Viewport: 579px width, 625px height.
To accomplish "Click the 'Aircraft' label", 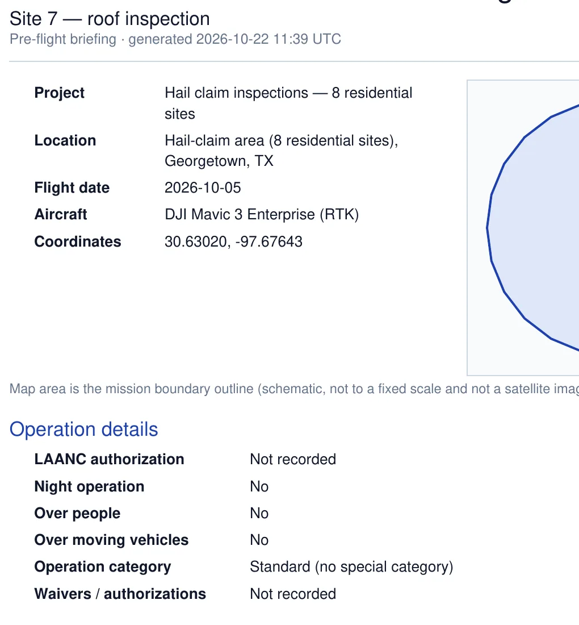I will pos(61,214).
